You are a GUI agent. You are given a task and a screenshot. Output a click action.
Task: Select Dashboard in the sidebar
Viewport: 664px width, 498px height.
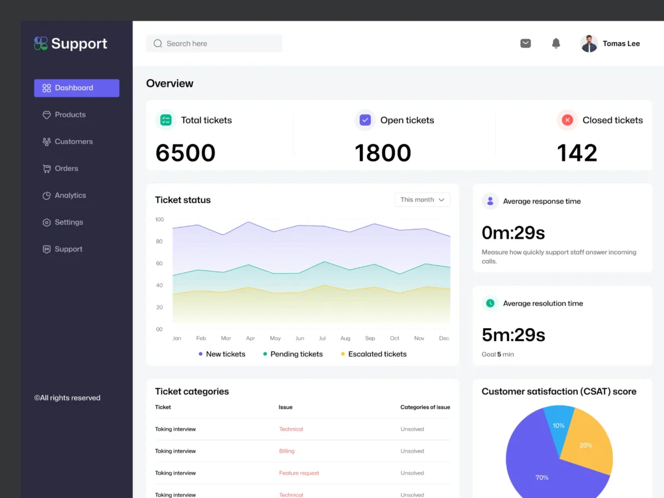pyautogui.click(x=77, y=88)
